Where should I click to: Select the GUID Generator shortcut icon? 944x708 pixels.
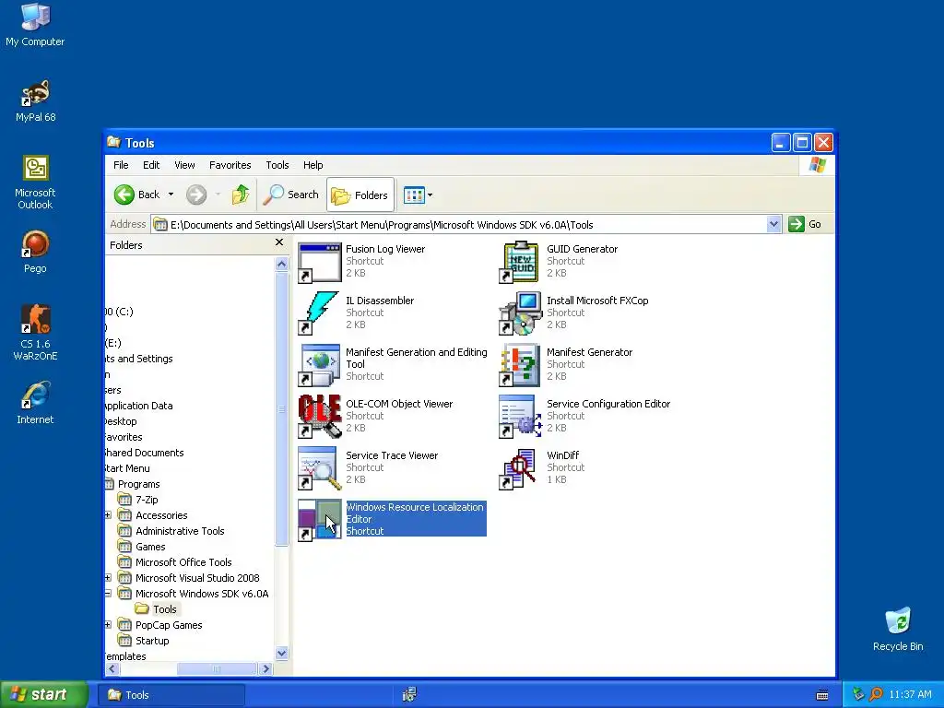(521, 263)
